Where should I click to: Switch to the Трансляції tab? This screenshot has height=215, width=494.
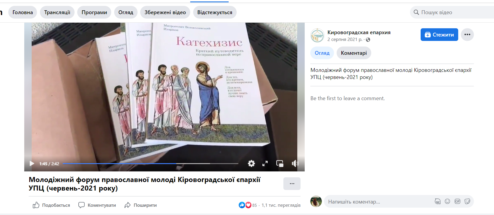point(57,12)
